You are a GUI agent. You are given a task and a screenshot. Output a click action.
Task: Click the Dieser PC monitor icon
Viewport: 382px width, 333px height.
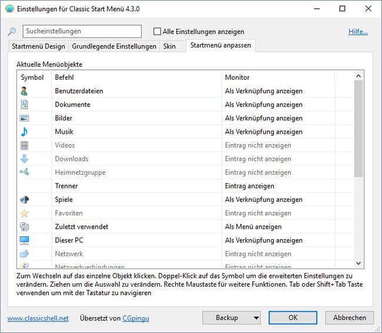click(x=24, y=240)
